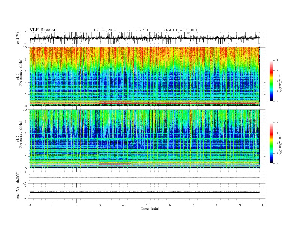Viewport: 297px width, 230px height.
Task: Click the 'Time (min)' axis label
Action: 150,209
